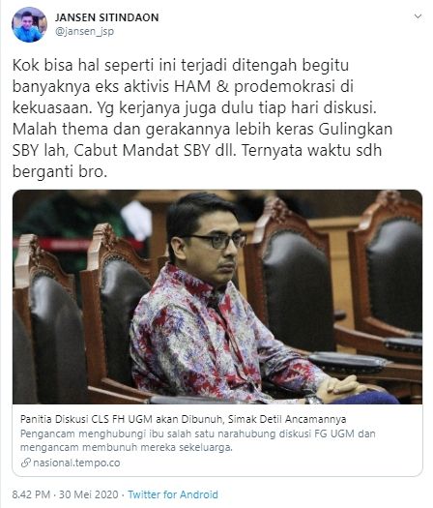Open the @jansen_jsp handle link
433x508 pixels.
click(x=84, y=32)
